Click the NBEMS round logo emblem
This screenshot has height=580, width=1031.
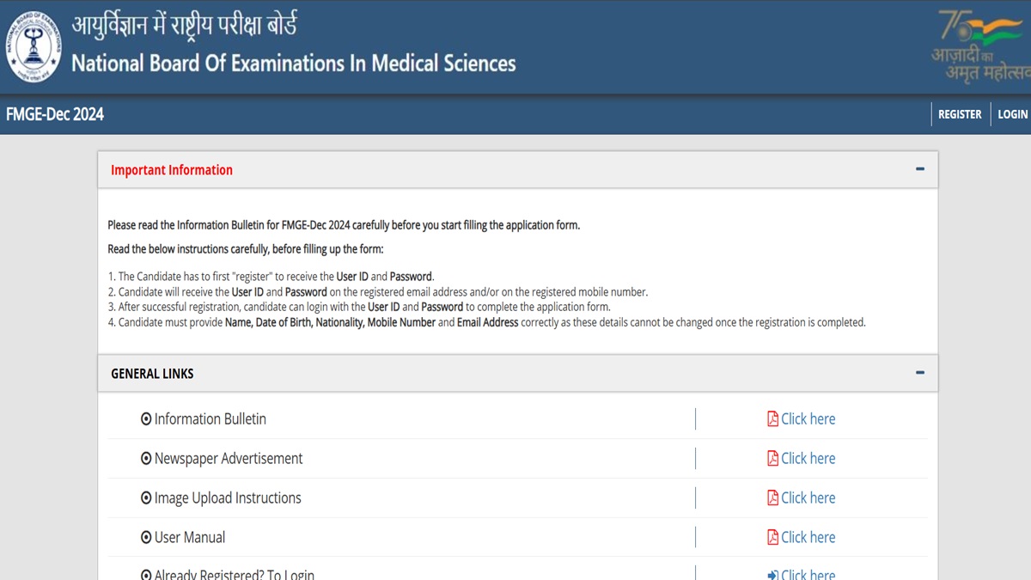coord(34,46)
